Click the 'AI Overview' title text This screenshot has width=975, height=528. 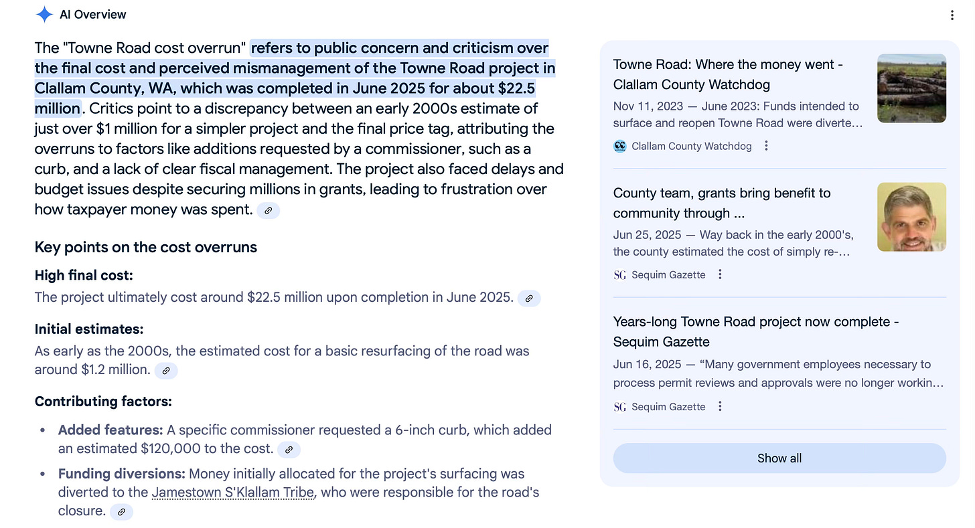93,14
